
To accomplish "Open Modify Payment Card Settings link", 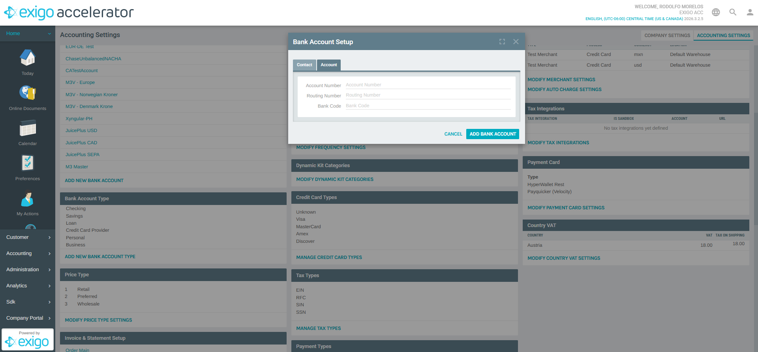I will tap(566, 208).
